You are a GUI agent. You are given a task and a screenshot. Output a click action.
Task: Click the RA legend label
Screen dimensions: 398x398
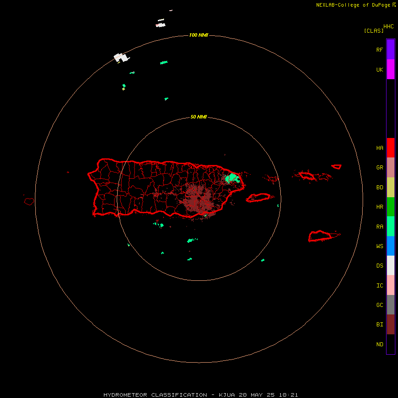click(x=379, y=227)
